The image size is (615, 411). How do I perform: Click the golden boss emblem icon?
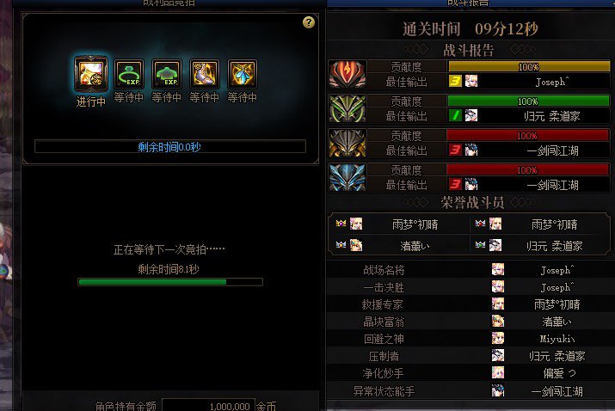[x=347, y=143]
